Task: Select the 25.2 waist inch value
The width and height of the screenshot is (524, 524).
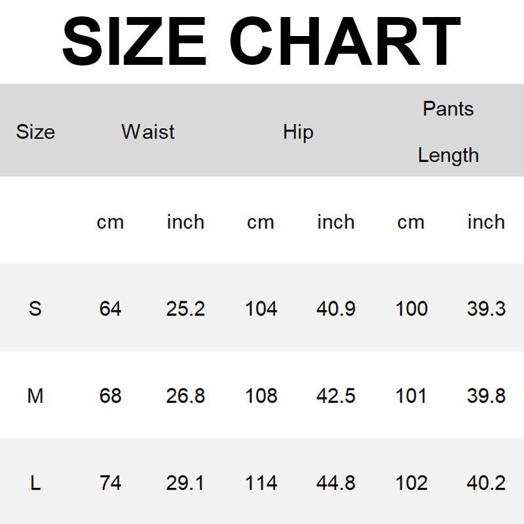Action: click(x=185, y=308)
